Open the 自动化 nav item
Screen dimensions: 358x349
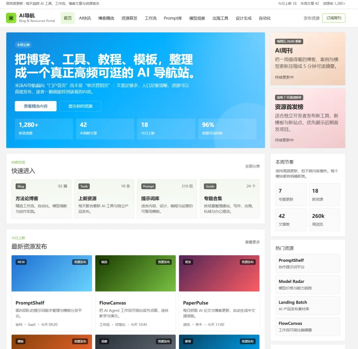(x=265, y=18)
